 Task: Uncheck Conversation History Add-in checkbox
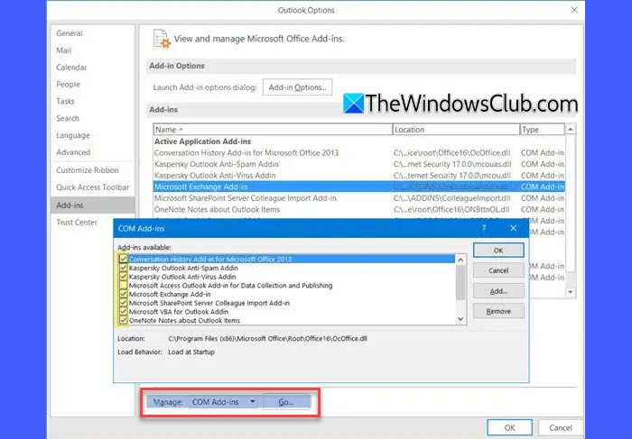click(124, 259)
